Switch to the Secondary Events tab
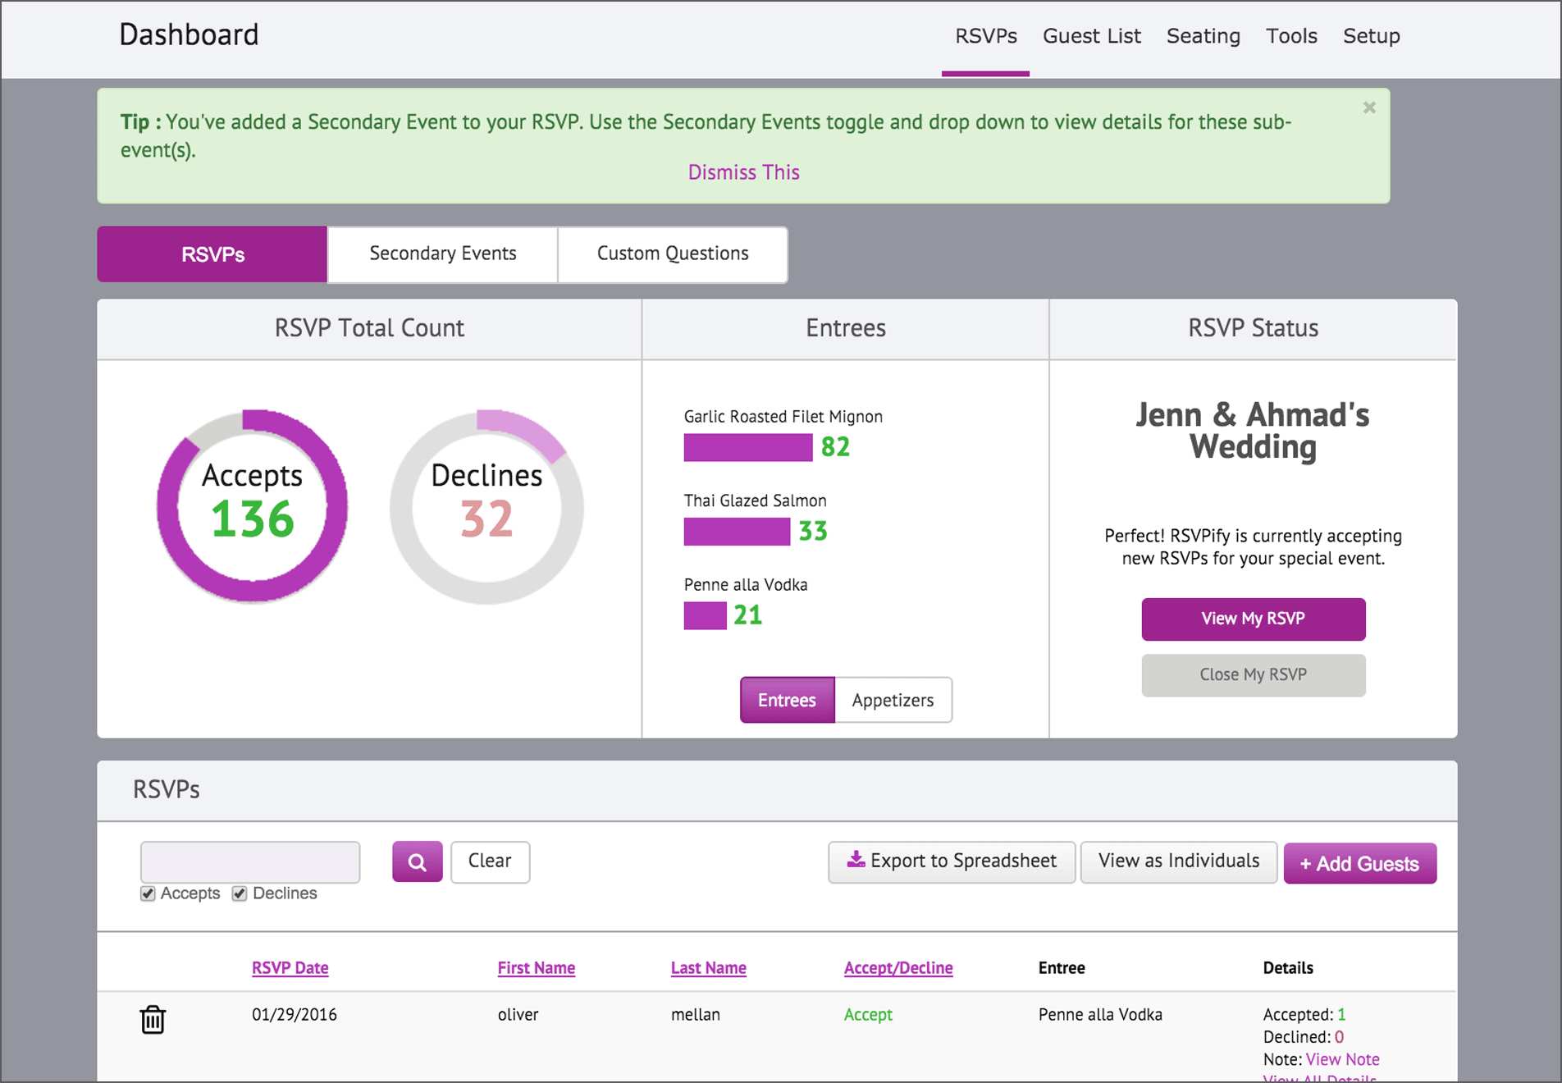The image size is (1562, 1083). 443,254
